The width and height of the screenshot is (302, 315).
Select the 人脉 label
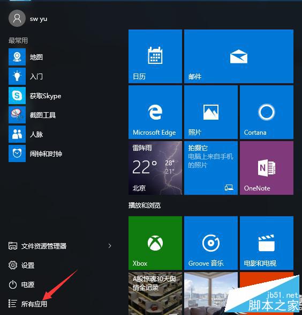[36, 134]
